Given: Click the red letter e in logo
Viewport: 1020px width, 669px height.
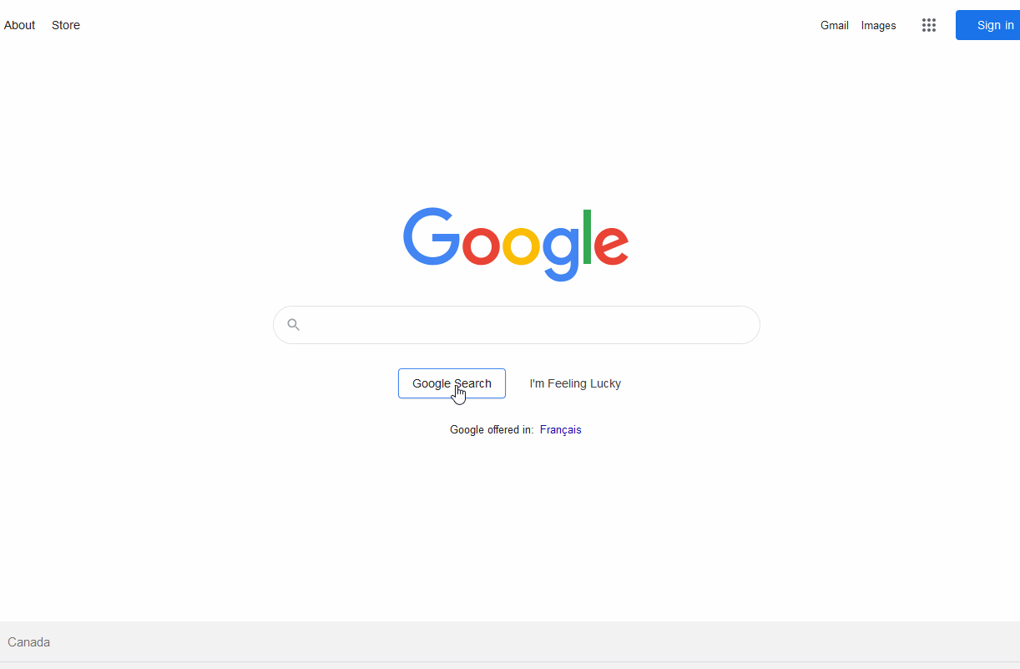Looking at the screenshot, I should [612, 246].
